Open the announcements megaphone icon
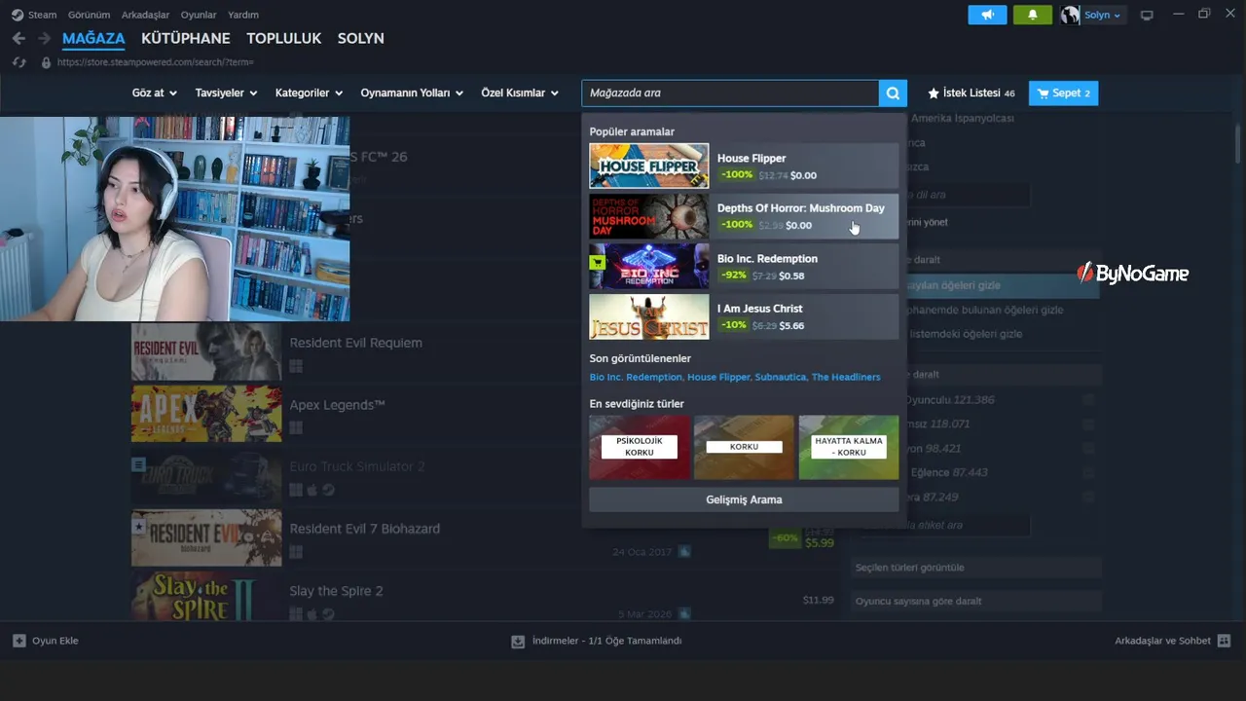This screenshot has width=1246, height=701. (987, 15)
